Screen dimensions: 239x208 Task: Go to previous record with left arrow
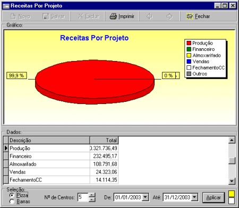click(150, 16)
